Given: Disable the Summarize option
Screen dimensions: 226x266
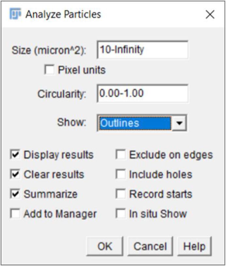Looking at the screenshot, I should [x=15, y=194].
